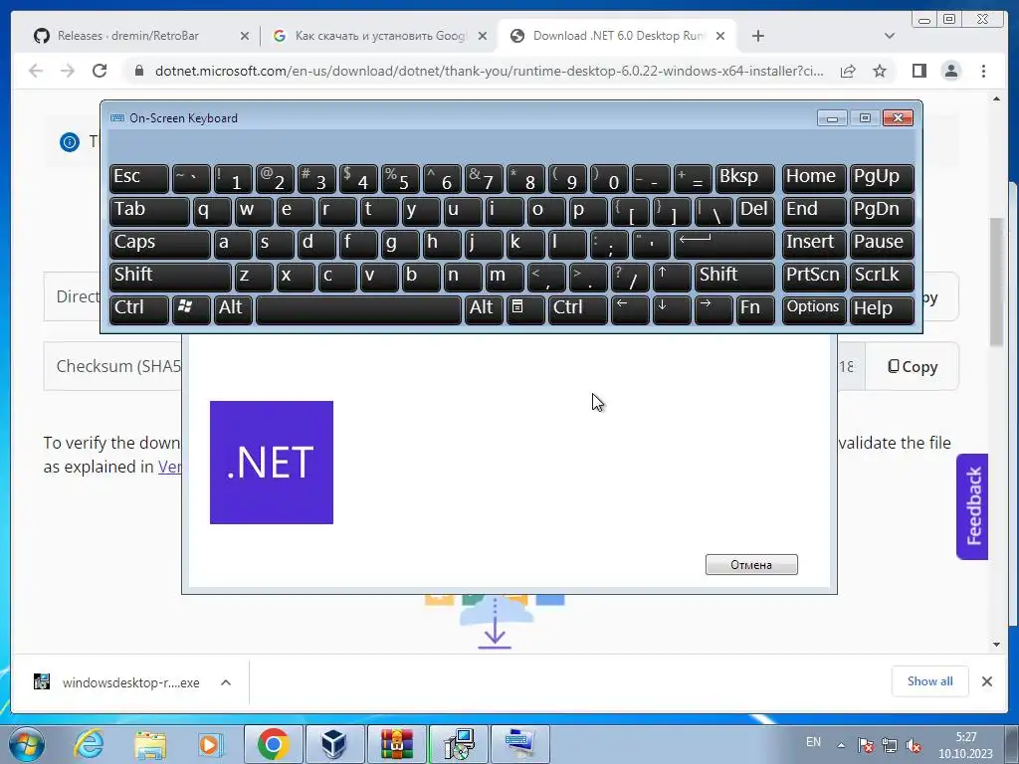The height and width of the screenshot is (764, 1019).
Task: Toggle the left Ctrl key
Action: pos(139,308)
